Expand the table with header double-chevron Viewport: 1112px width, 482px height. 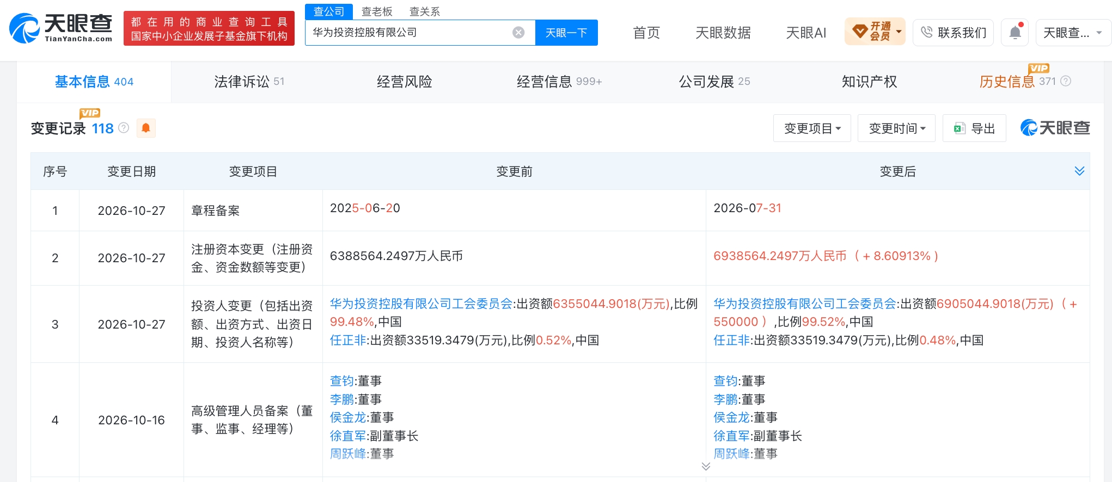pyautogui.click(x=1079, y=171)
